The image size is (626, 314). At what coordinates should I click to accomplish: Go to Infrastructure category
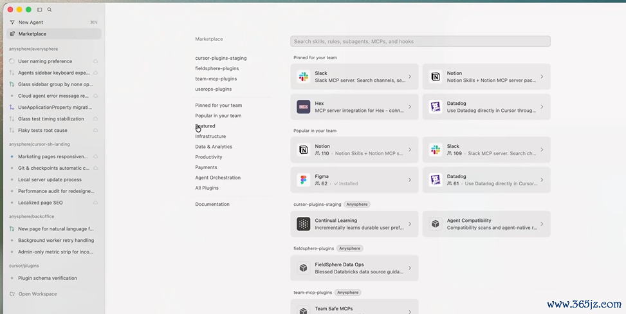click(x=210, y=136)
